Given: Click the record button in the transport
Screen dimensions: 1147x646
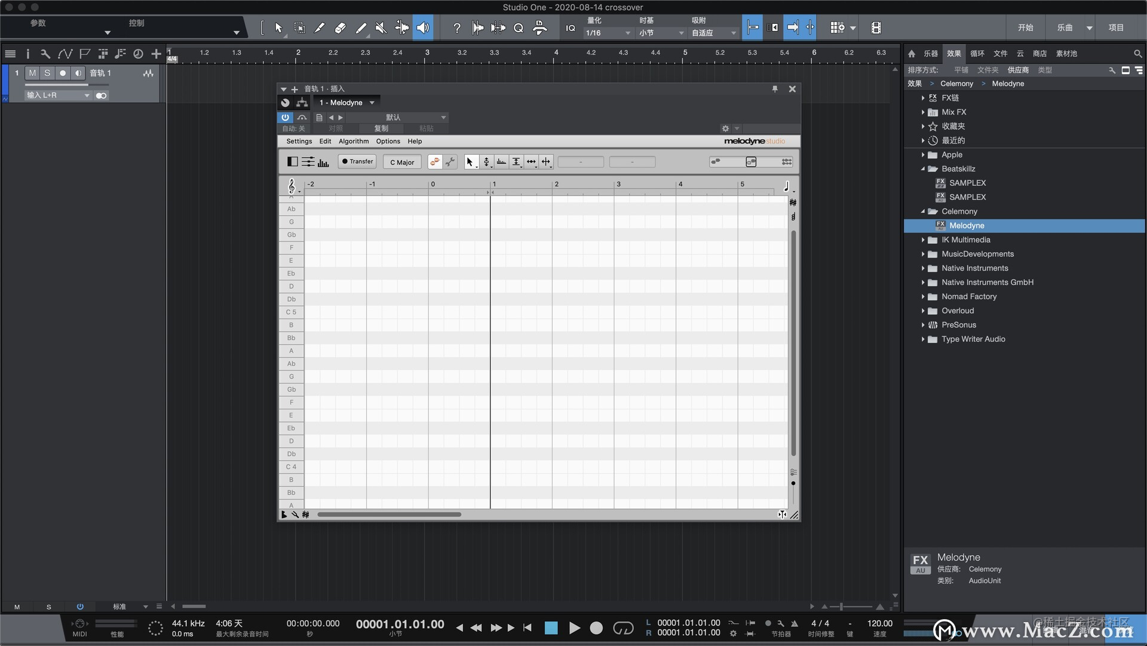Looking at the screenshot, I should point(596,627).
